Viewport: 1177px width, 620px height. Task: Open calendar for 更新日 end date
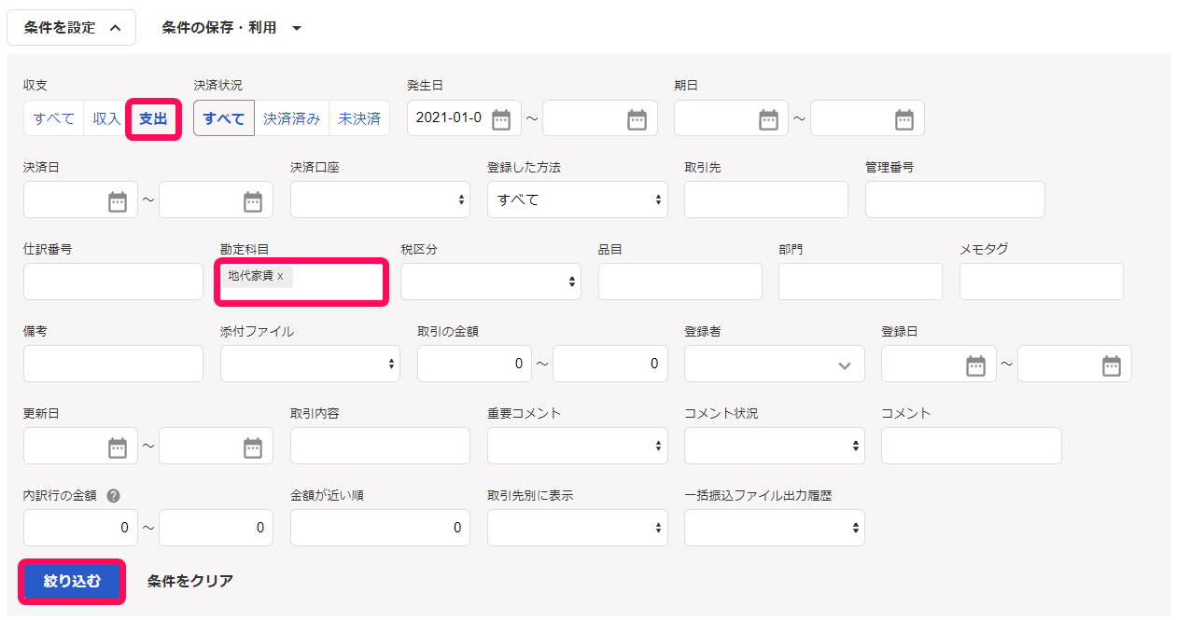pyautogui.click(x=253, y=447)
